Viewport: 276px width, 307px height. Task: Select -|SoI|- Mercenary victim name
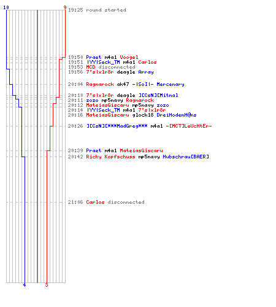coord(158,84)
